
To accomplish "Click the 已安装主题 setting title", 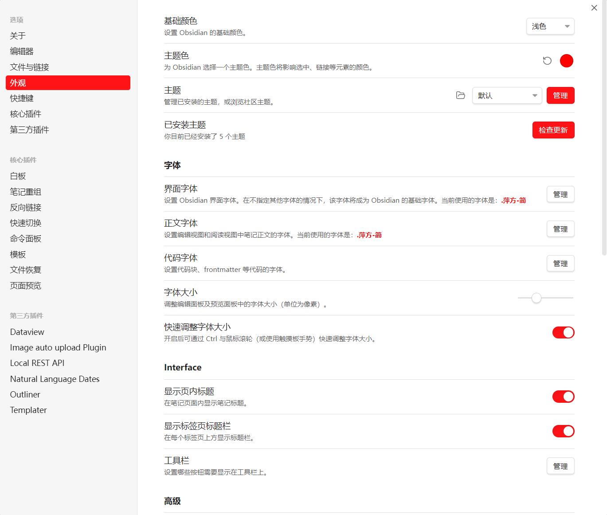I will (x=185, y=125).
